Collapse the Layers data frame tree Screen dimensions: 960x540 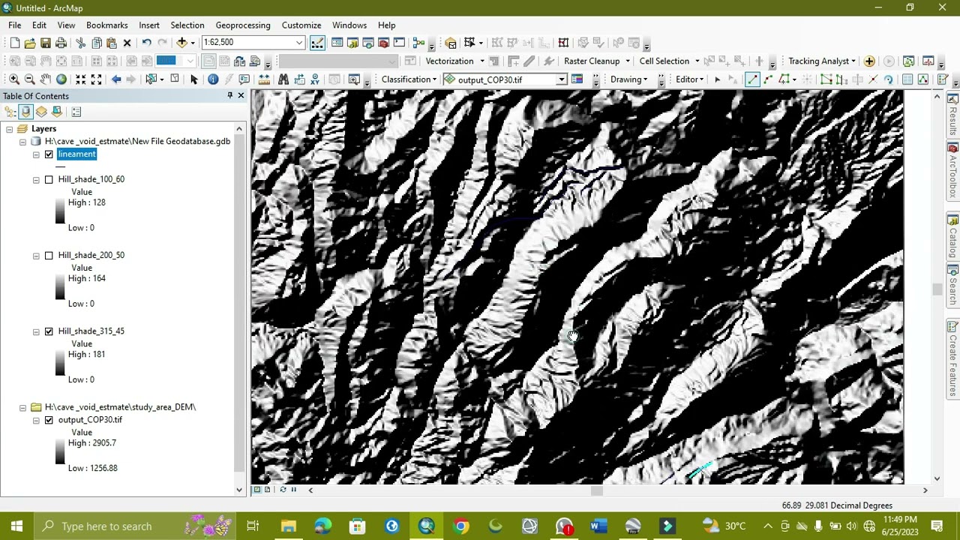click(9, 129)
